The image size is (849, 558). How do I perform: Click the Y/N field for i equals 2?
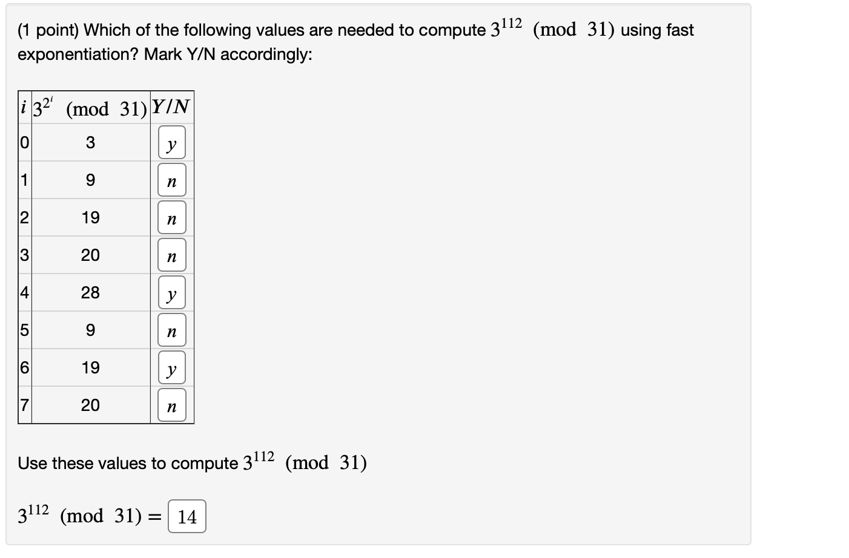click(171, 218)
